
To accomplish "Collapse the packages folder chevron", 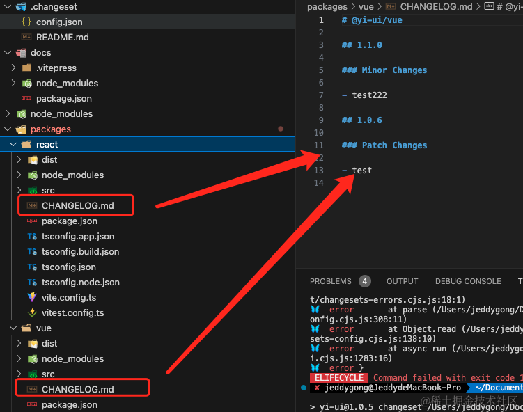I will [x=8, y=129].
